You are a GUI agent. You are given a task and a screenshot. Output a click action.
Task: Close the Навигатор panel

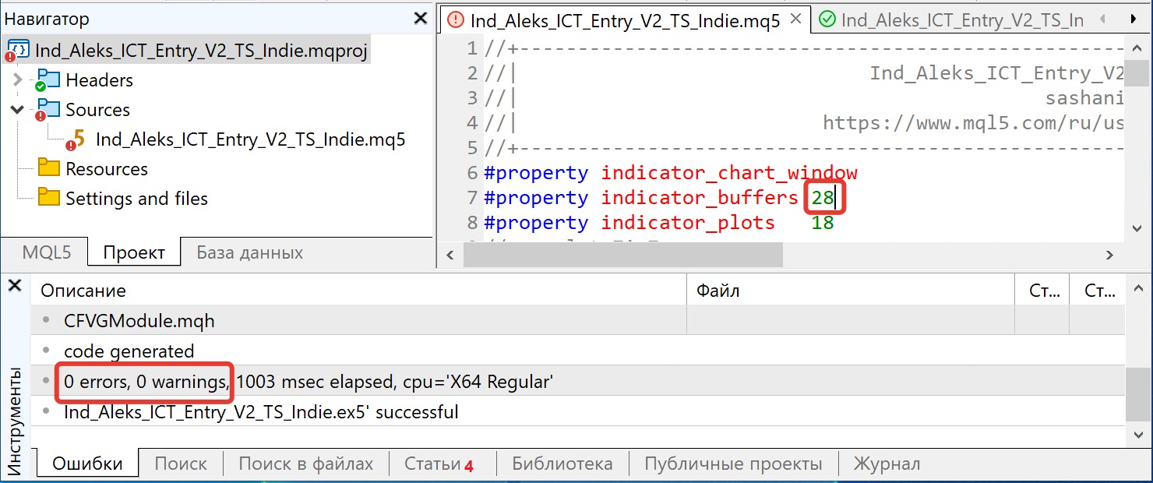(420, 19)
